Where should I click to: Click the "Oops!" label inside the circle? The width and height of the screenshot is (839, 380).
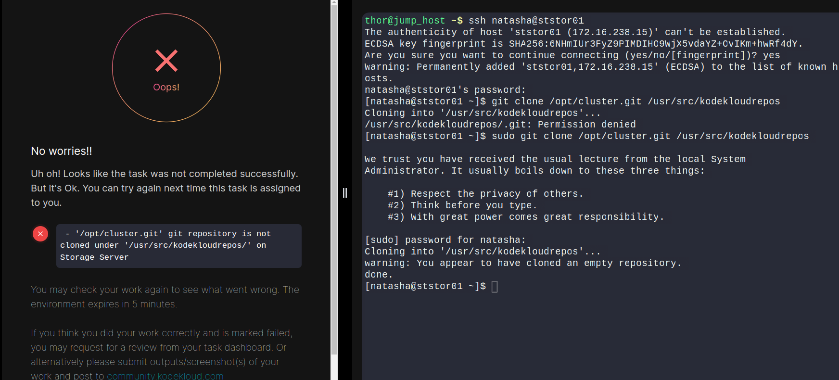coord(166,87)
